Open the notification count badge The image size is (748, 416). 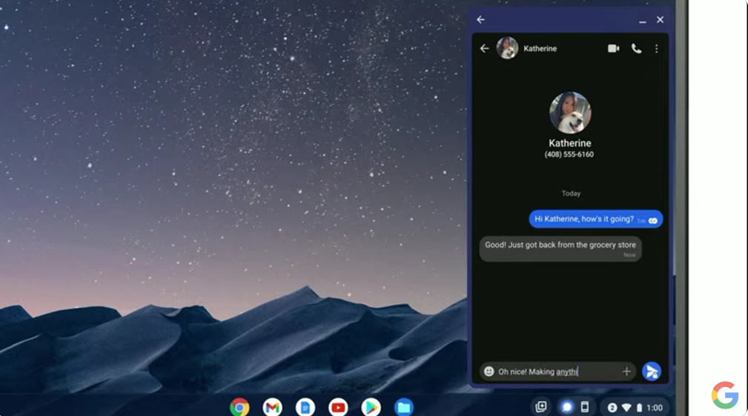(612, 408)
